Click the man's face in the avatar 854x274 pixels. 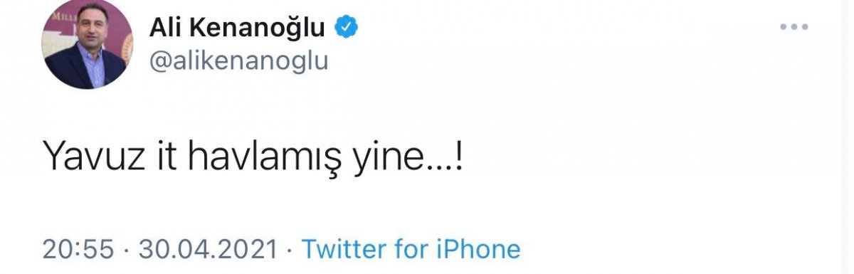pos(85,33)
